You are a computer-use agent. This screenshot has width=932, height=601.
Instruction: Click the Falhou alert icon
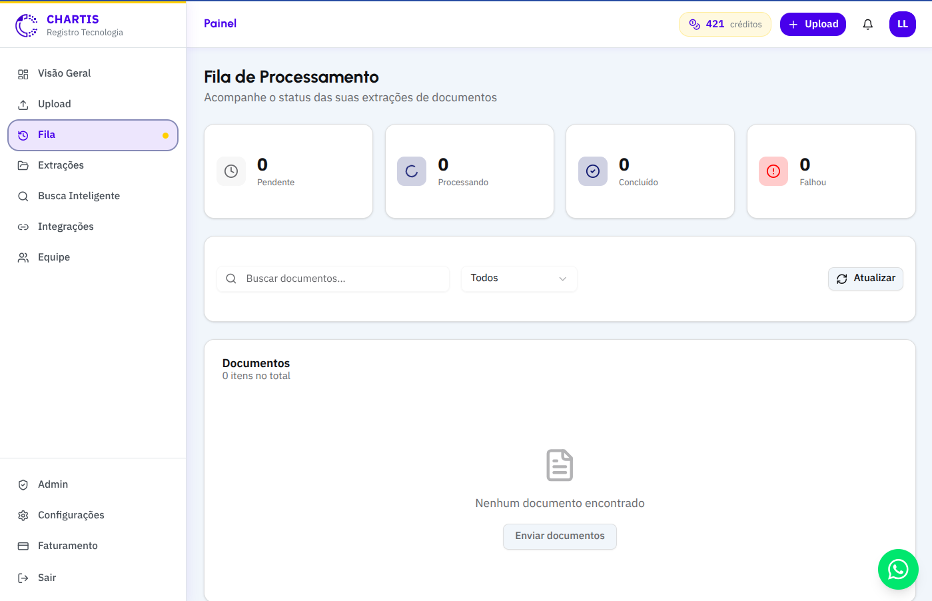[773, 171]
